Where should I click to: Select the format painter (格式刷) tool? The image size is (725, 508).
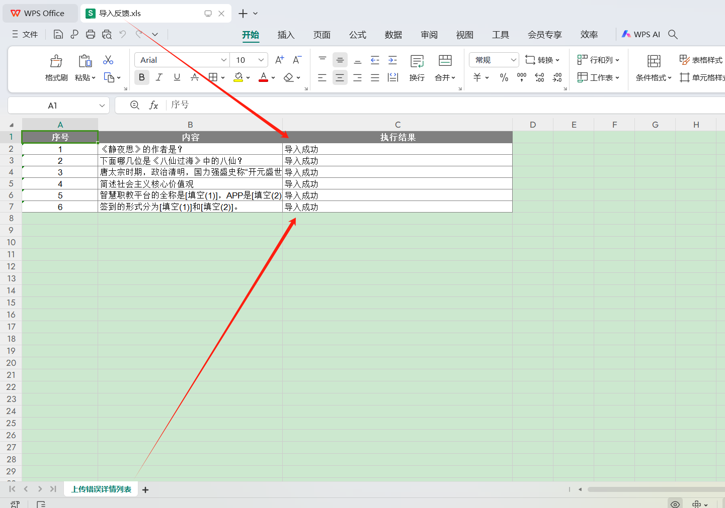(56, 67)
